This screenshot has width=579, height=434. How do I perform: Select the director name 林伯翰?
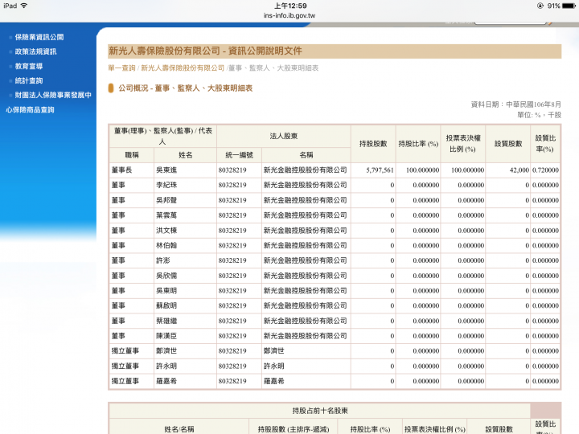(166, 245)
